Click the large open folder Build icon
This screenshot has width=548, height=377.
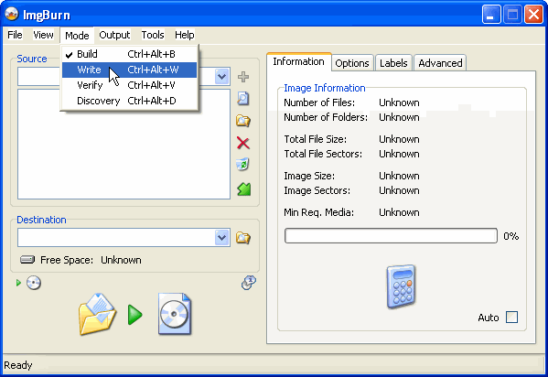coord(98,314)
